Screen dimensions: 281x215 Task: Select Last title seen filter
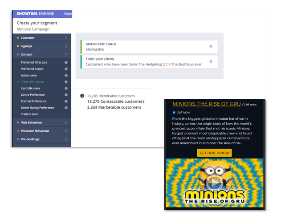[x=30, y=88]
